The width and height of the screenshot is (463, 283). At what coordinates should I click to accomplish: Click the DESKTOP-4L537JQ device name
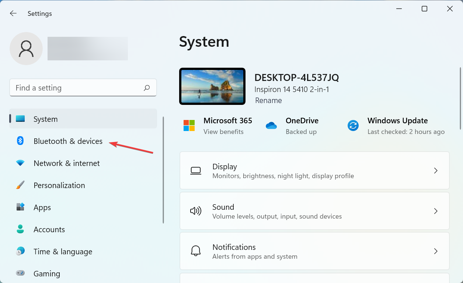(296, 78)
